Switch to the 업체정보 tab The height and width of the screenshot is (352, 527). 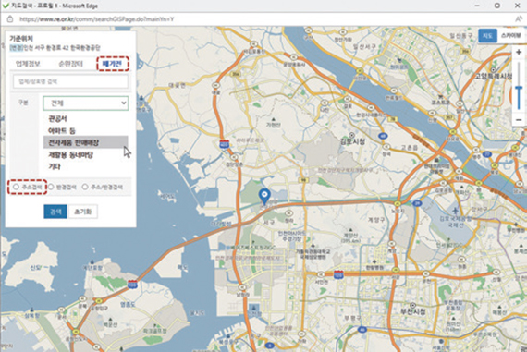[28, 64]
